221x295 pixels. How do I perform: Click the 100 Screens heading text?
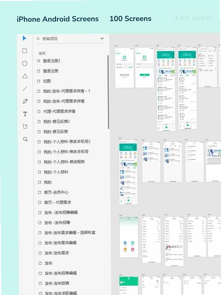tap(131, 19)
